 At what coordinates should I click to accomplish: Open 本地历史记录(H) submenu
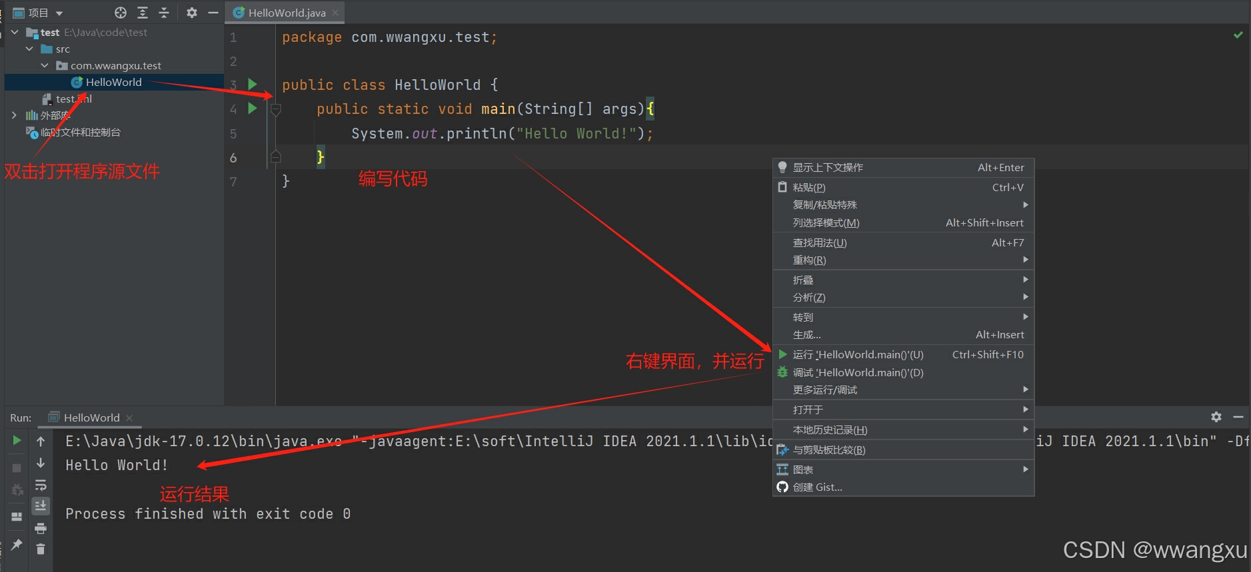[903, 429]
